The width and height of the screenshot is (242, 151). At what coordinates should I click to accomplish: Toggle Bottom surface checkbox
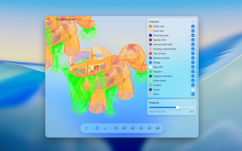193,58
